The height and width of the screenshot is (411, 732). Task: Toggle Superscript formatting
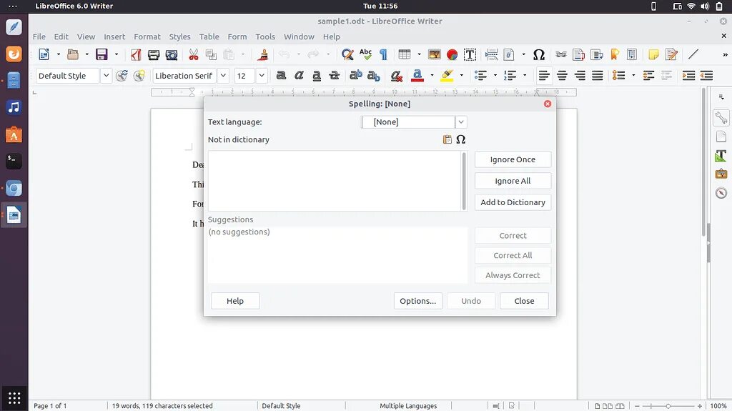pyautogui.click(x=356, y=76)
